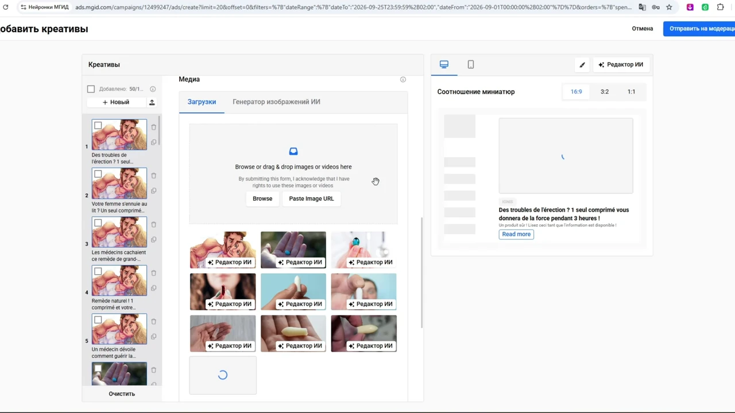Screen dimensions: 735x413
Task: Open the Генератор изображений ИИ tab
Action: [276, 102]
